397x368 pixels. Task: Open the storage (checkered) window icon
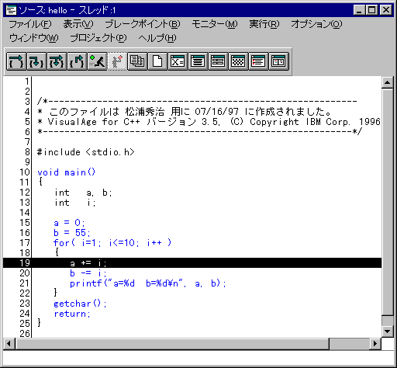click(x=238, y=61)
